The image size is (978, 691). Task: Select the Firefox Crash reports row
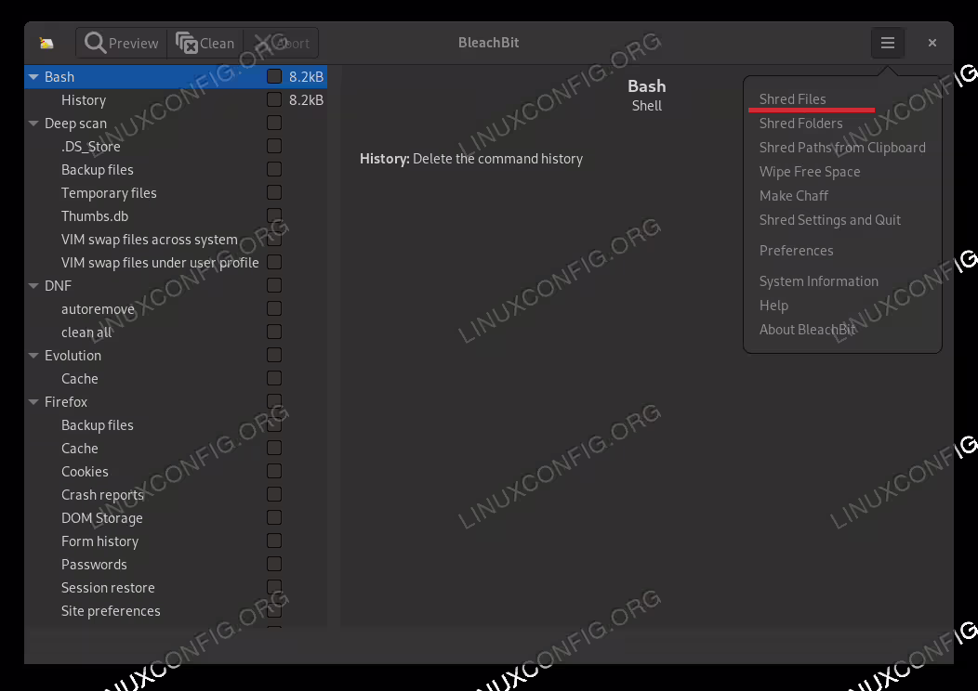pos(176,495)
